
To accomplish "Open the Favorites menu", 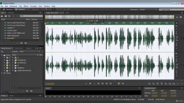I will (33, 6).
